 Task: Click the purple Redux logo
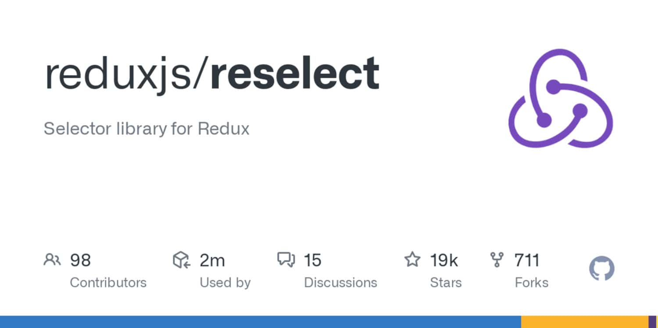pos(561,98)
